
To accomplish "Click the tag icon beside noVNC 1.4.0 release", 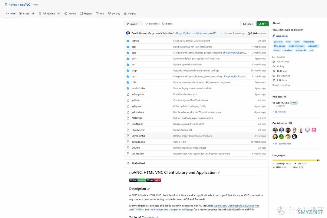I will click(x=274, y=103).
